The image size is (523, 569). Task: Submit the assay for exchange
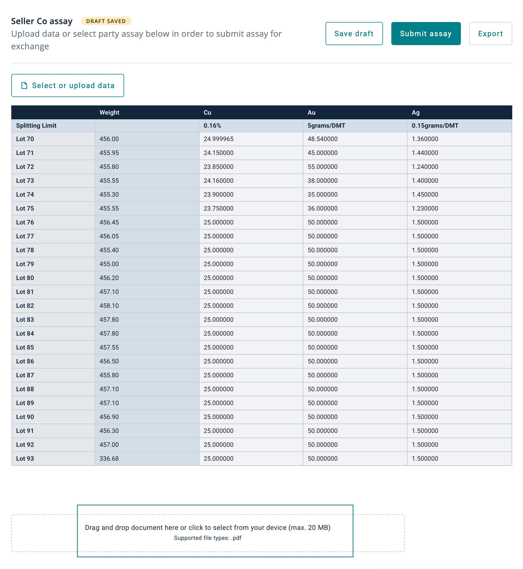click(x=425, y=34)
